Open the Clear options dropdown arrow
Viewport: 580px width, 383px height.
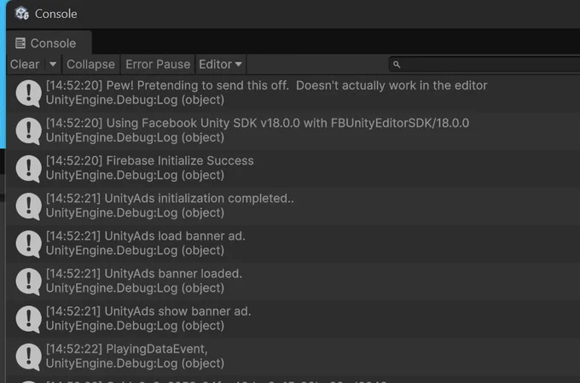coord(53,64)
